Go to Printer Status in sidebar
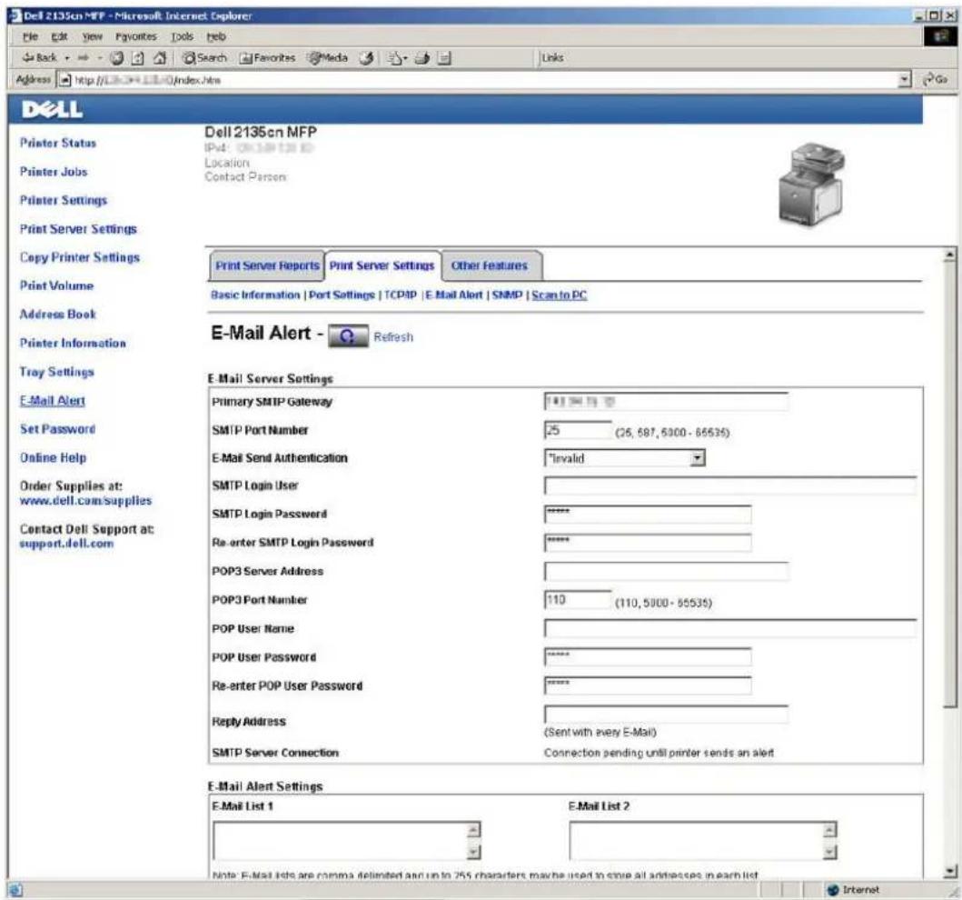Screen dimensions: 962x900 57,143
